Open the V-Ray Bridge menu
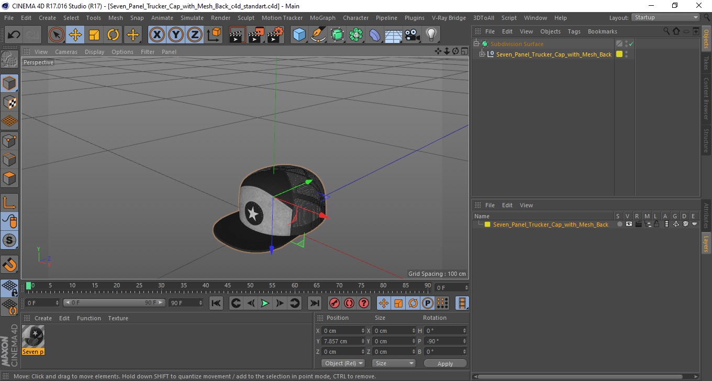The image size is (712, 381). tap(449, 18)
